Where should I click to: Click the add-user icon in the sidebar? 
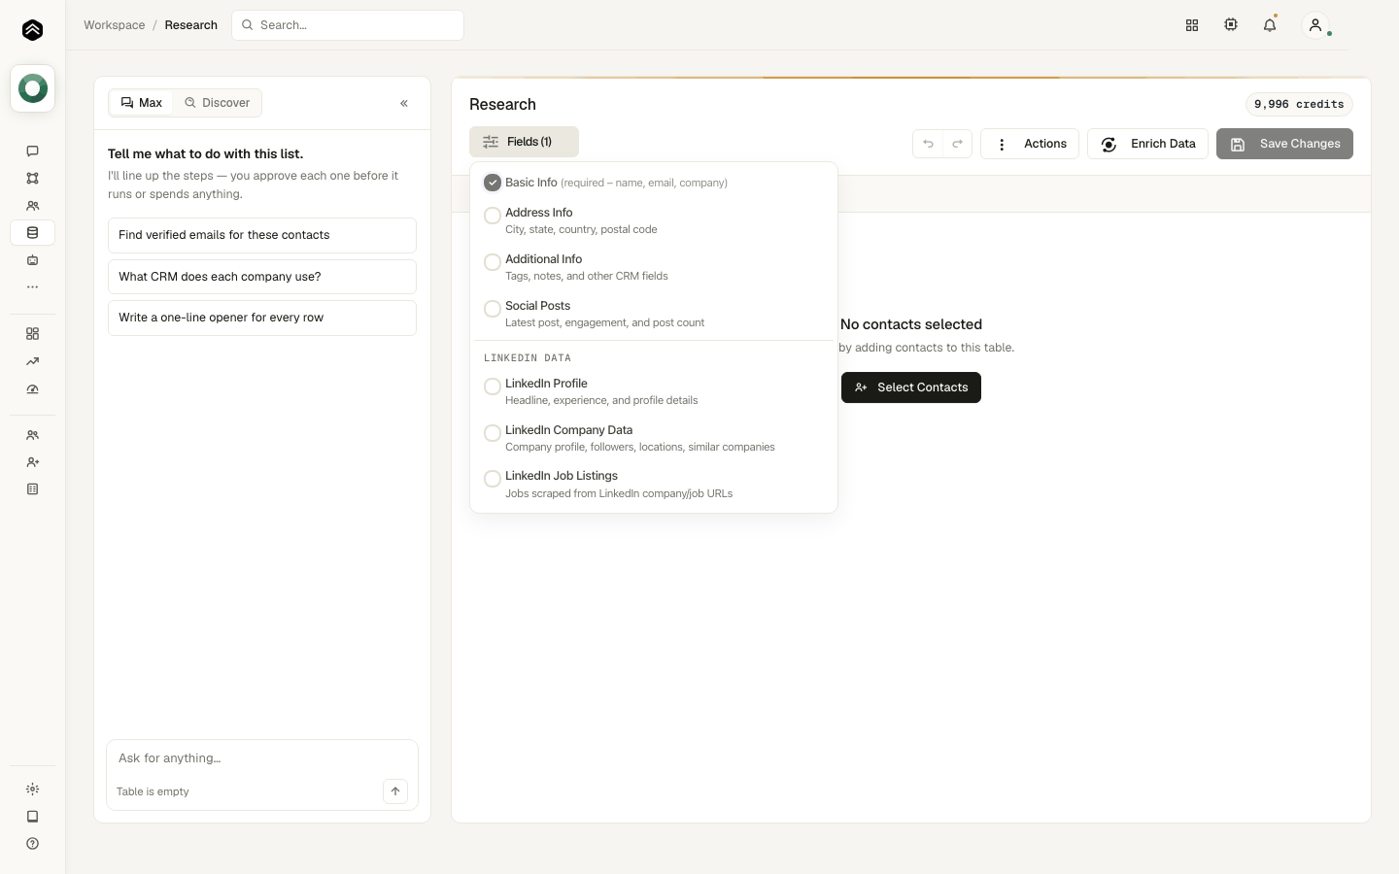click(32, 462)
